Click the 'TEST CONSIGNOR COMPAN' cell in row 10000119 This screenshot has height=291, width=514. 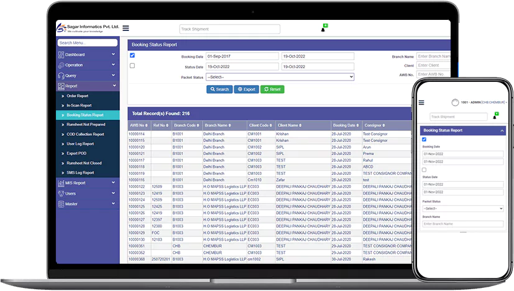387,174
